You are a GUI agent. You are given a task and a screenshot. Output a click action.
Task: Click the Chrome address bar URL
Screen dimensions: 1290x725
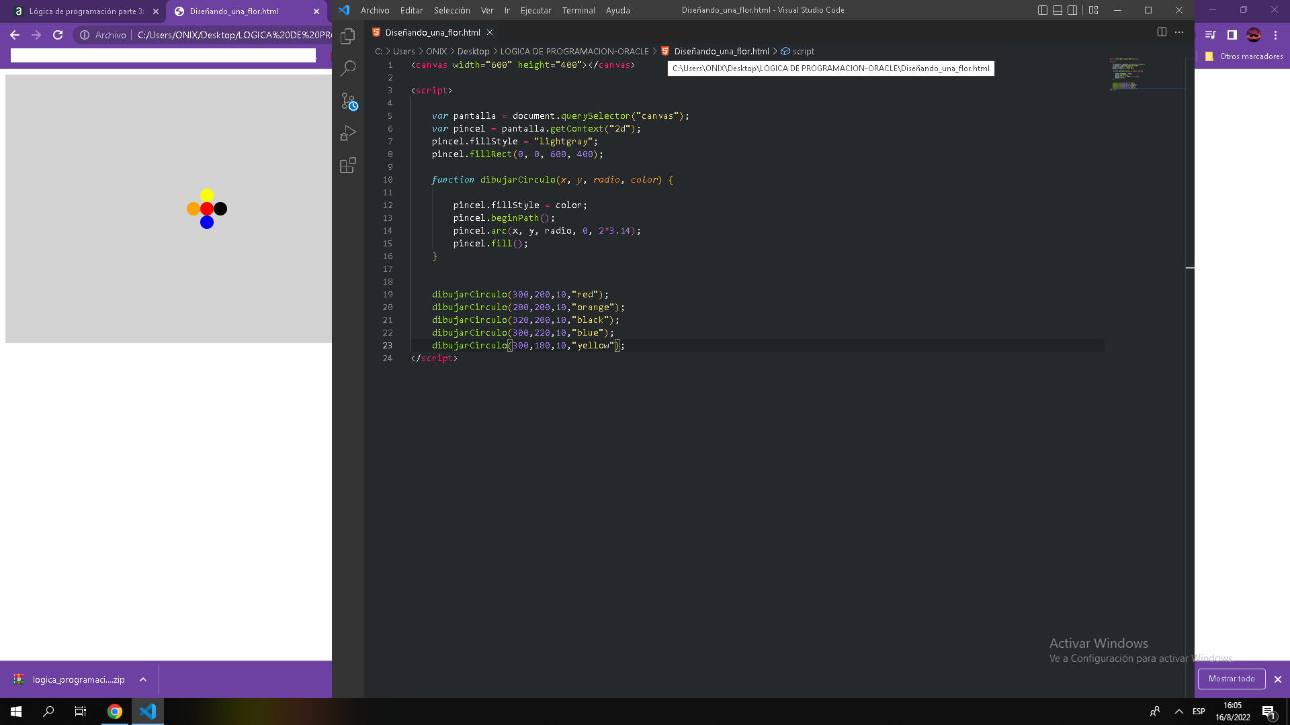(x=234, y=35)
